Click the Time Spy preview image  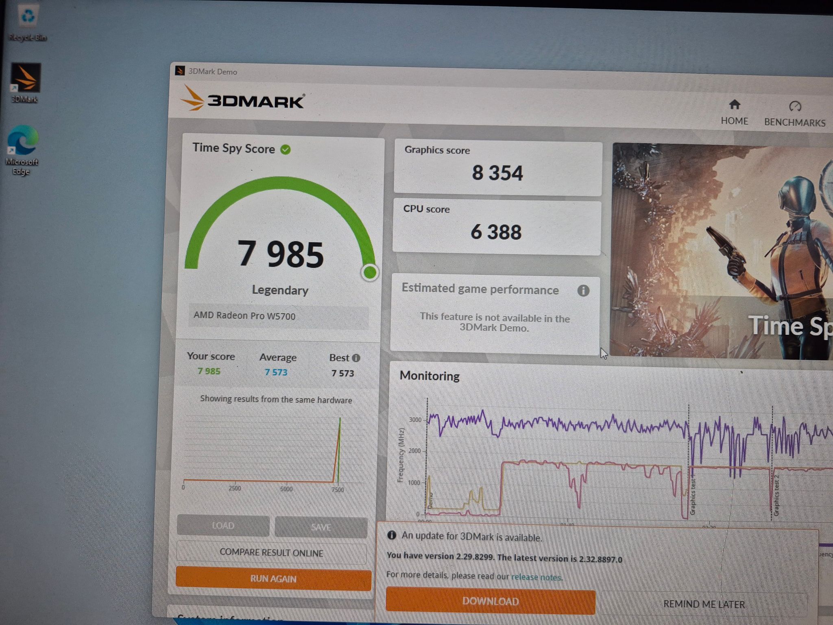[722, 251]
